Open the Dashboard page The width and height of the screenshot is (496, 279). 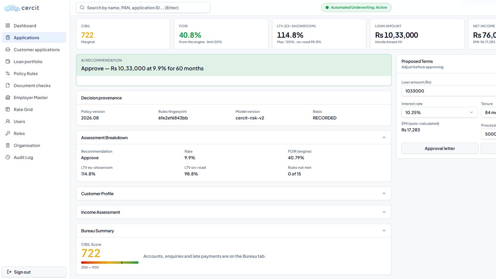click(34, 25)
